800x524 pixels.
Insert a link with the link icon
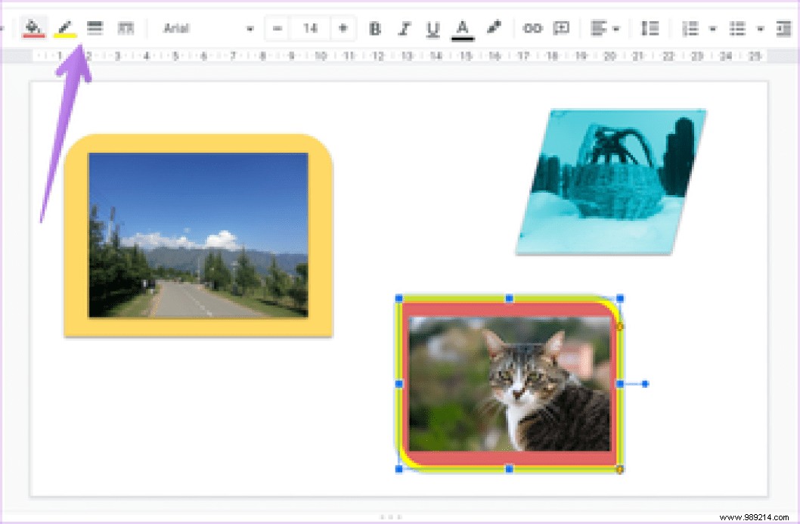tap(532, 28)
